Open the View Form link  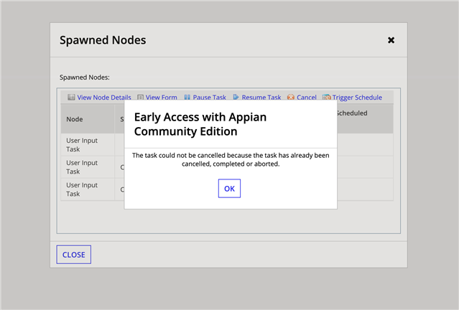coord(162,98)
